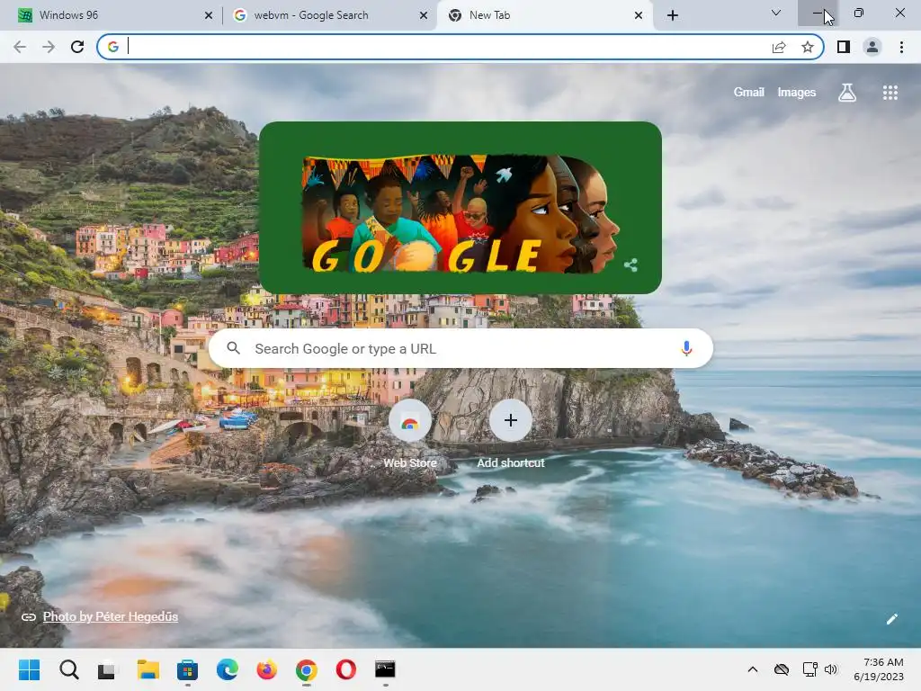Open Task View on the taskbar

(108, 669)
